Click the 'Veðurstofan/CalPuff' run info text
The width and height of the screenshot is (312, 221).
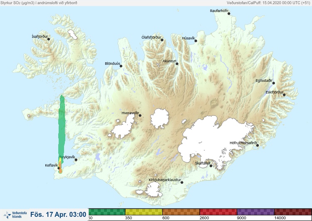(268, 3)
